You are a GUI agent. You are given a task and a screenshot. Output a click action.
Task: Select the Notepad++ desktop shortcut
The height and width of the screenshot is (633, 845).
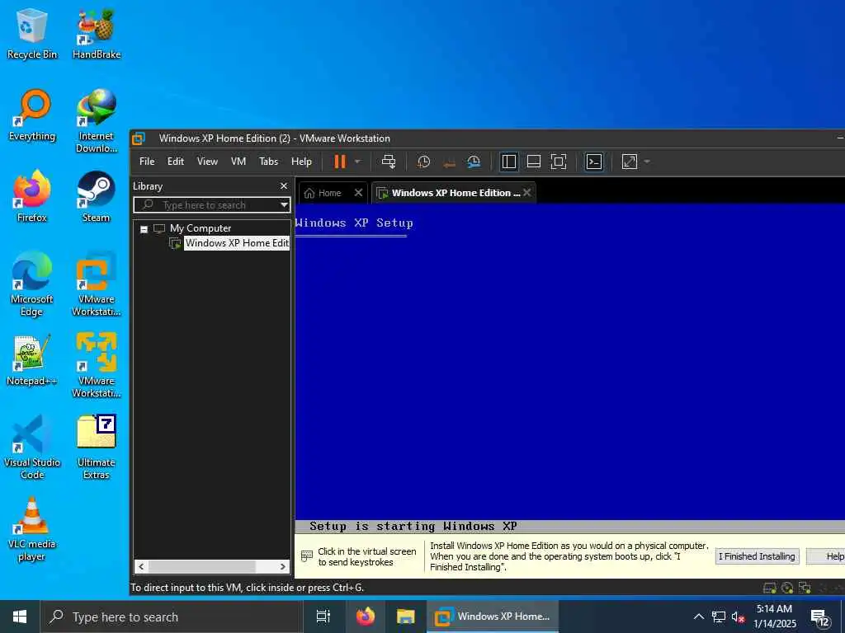pos(32,360)
